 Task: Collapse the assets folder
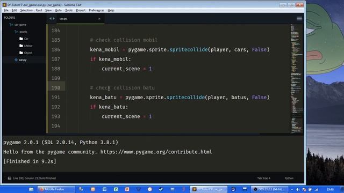pos(16,32)
